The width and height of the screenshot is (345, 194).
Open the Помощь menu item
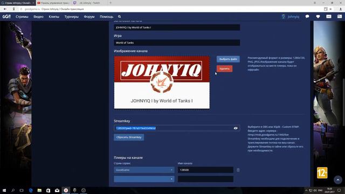pos(107,17)
